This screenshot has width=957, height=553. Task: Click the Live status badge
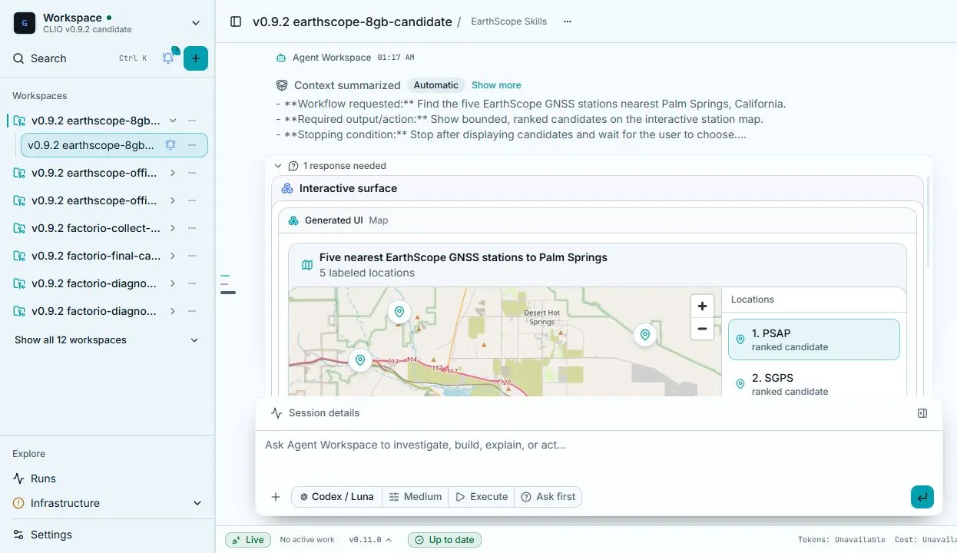coord(248,540)
